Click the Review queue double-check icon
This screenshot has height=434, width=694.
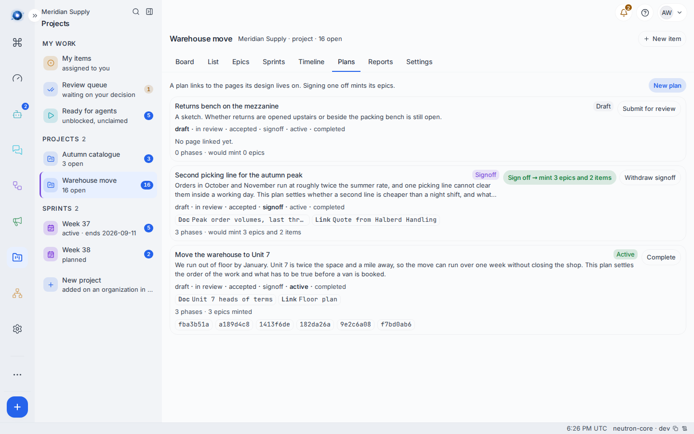tap(51, 89)
